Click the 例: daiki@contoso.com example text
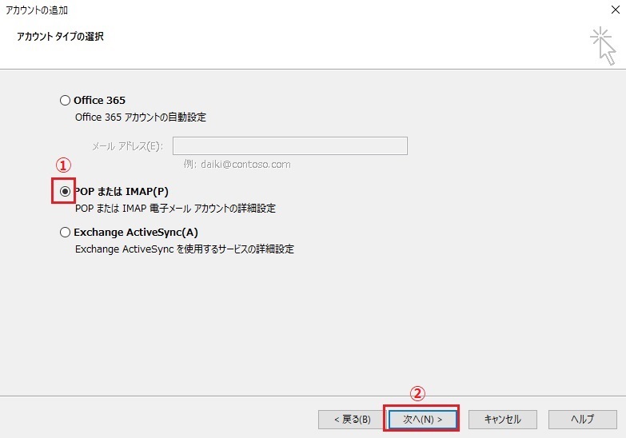Viewport: 626px width, 438px height. click(237, 165)
